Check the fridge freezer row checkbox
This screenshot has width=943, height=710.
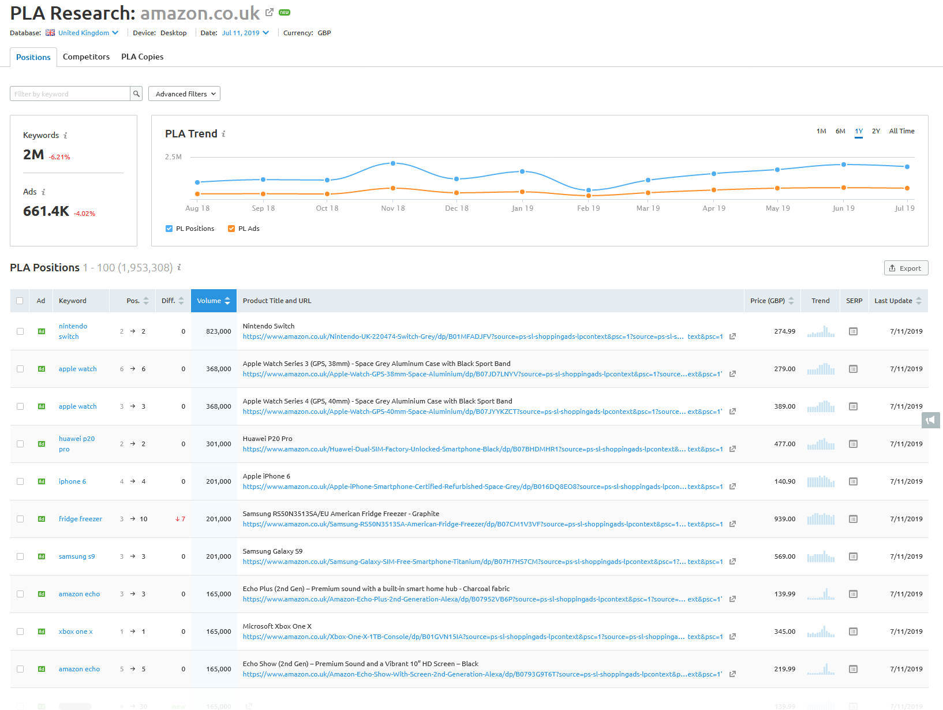tap(20, 519)
